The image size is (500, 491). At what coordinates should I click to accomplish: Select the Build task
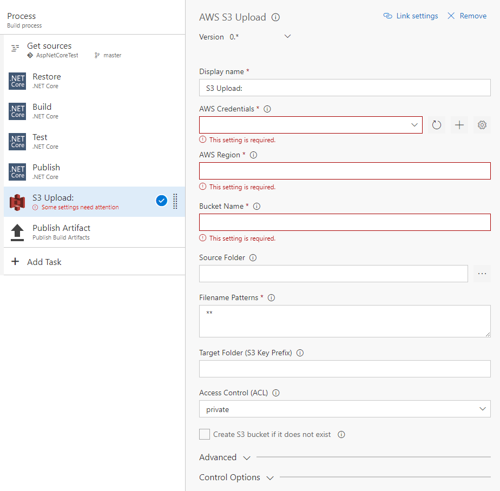tap(94, 111)
